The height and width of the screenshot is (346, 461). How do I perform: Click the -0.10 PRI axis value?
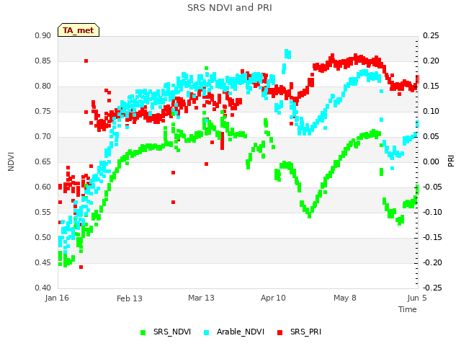(432, 213)
